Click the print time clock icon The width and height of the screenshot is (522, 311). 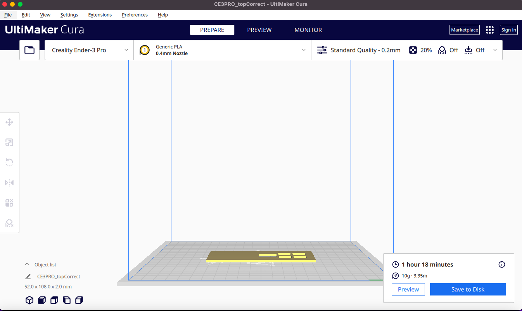tap(396, 264)
